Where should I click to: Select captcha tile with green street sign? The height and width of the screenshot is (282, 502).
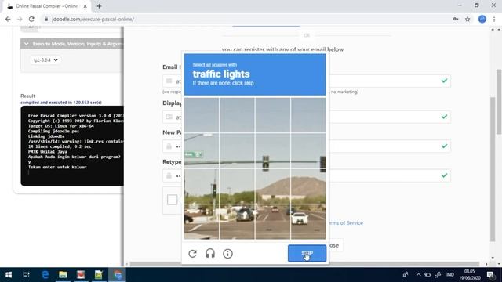coord(202,151)
